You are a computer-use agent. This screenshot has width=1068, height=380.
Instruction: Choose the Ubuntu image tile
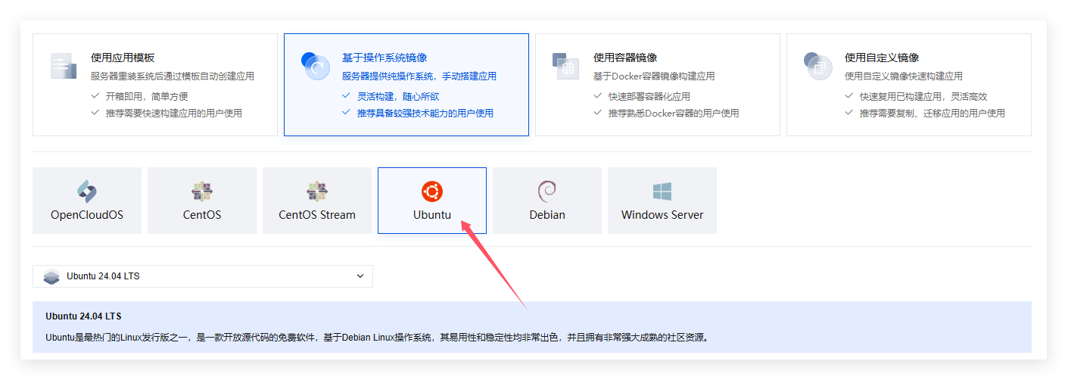[x=432, y=201]
